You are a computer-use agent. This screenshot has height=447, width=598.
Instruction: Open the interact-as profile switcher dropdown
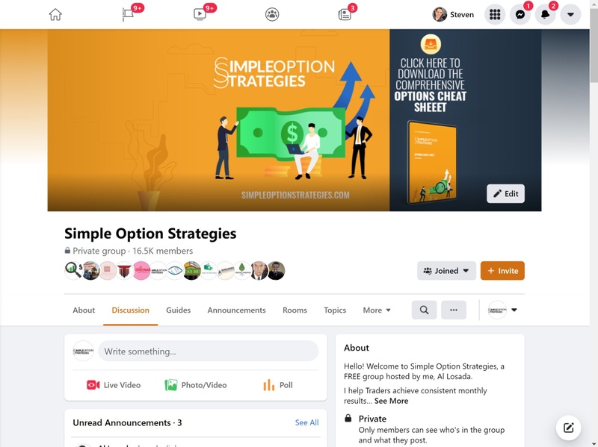pos(502,310)
